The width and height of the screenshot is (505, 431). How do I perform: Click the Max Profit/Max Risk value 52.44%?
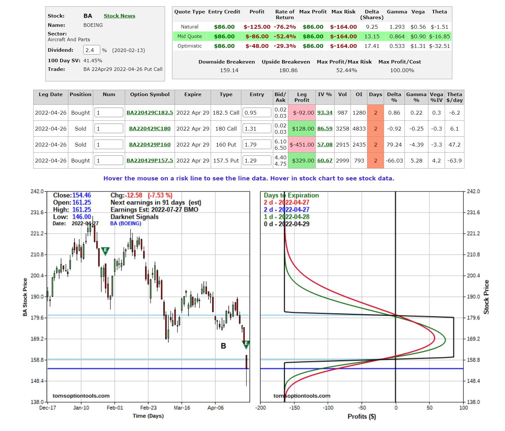[x=346, y=70]
